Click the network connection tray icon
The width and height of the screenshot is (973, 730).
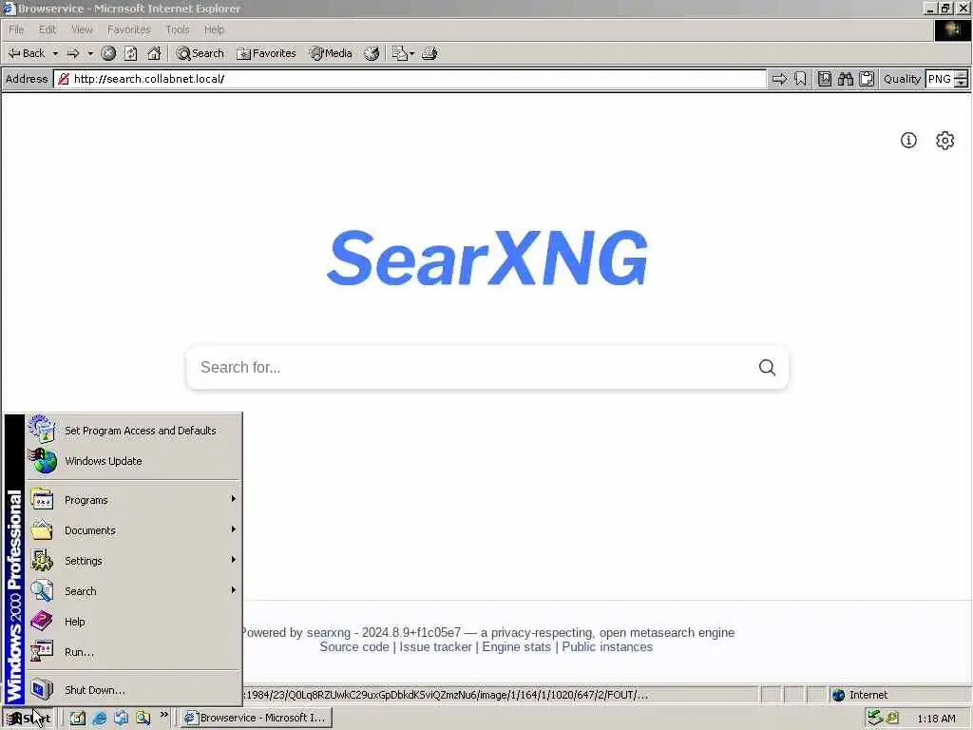click(x=875, y=719)
